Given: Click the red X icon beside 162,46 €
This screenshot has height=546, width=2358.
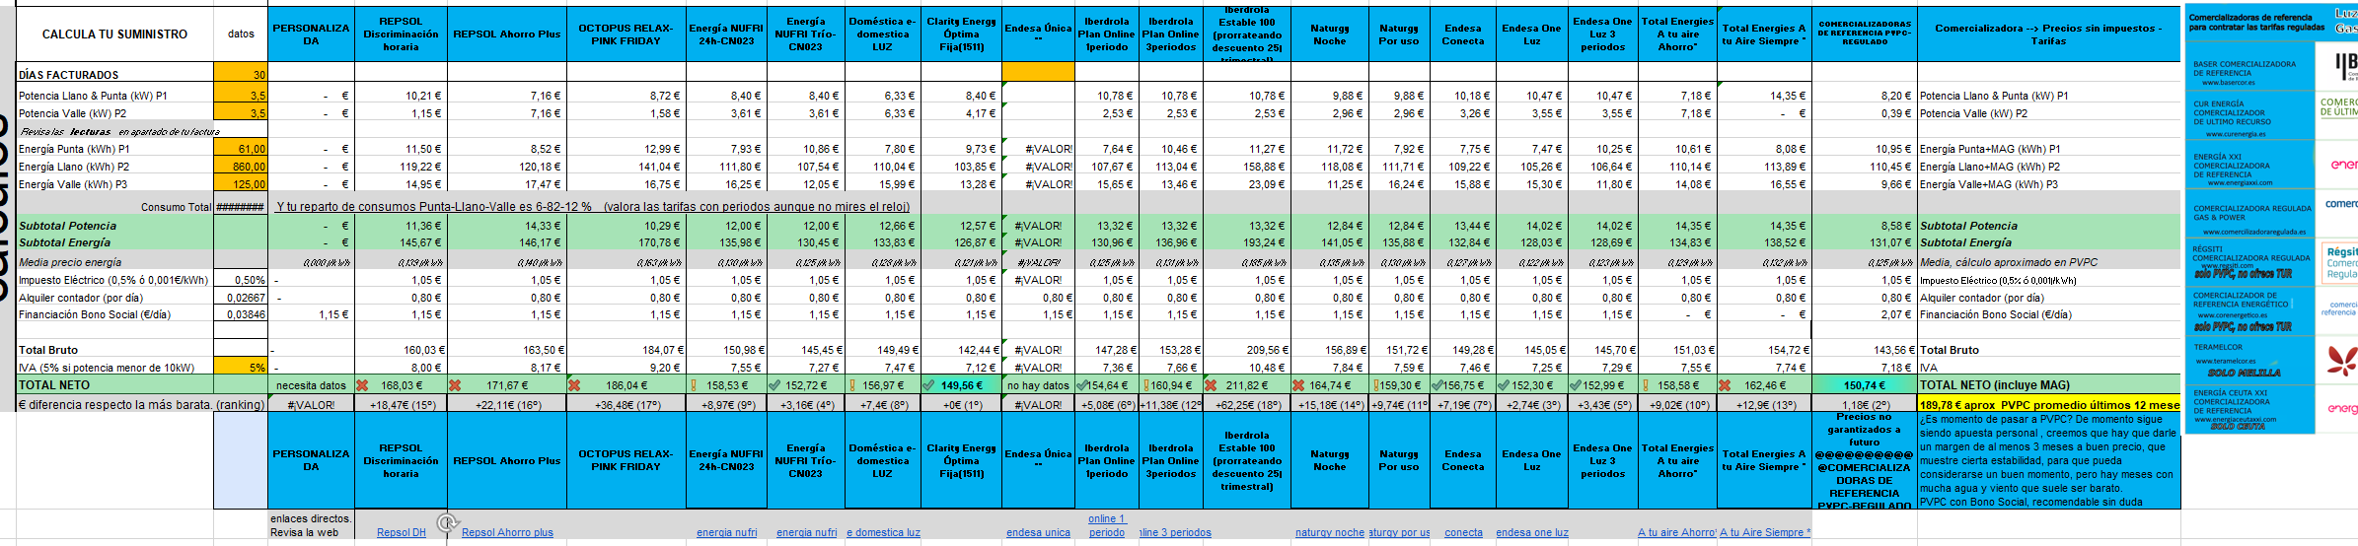Looking at the screenshot, I should coord(1726,385).
